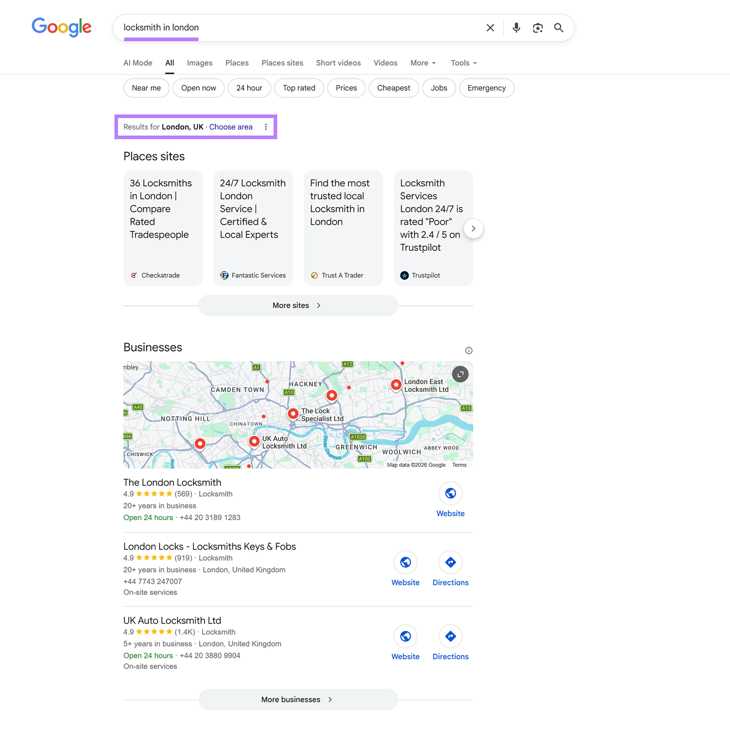Open the Tools dropdown
The height and width of the screenshot is (730, 730).
pos(463,63)
